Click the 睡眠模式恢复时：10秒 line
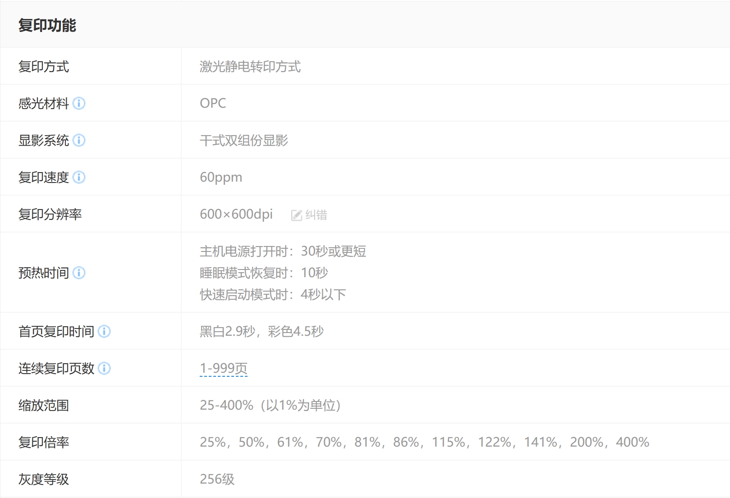 tap(264, 273)
